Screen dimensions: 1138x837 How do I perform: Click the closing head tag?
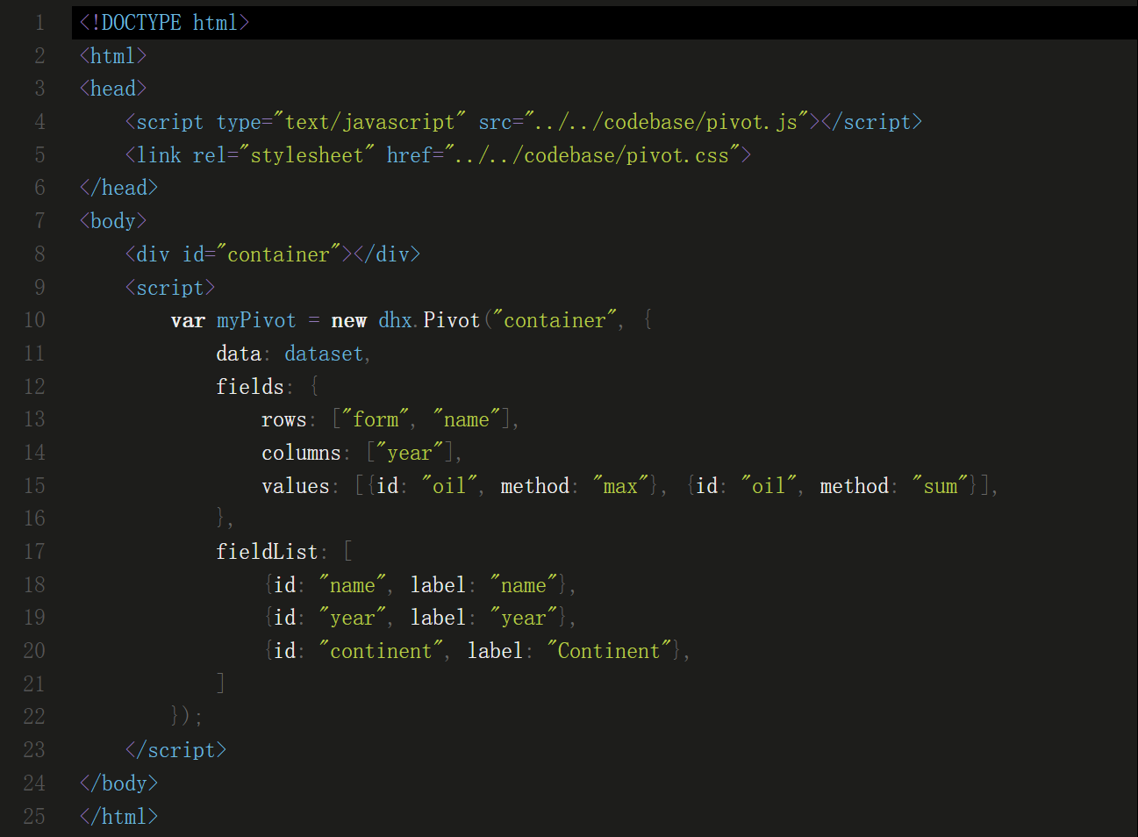coord(118,188)
